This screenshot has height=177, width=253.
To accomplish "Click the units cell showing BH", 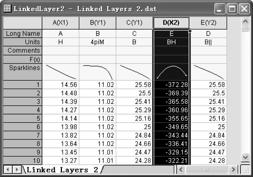I will click(x=171, y=42).
